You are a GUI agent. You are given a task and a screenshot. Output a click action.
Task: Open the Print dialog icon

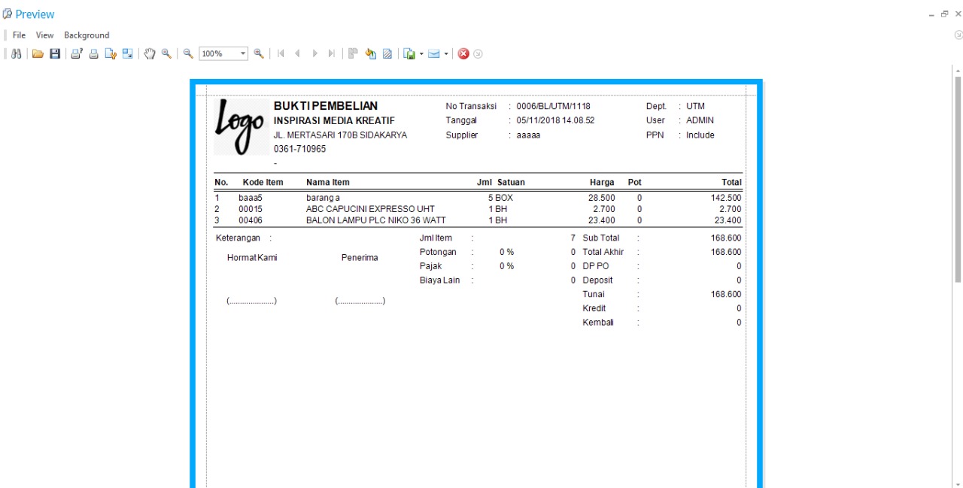pyautogui.click(x=77, y=54)
